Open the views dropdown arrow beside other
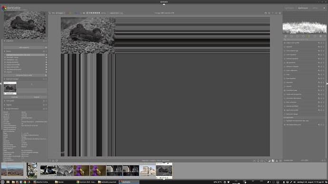 tap(324, 8)
